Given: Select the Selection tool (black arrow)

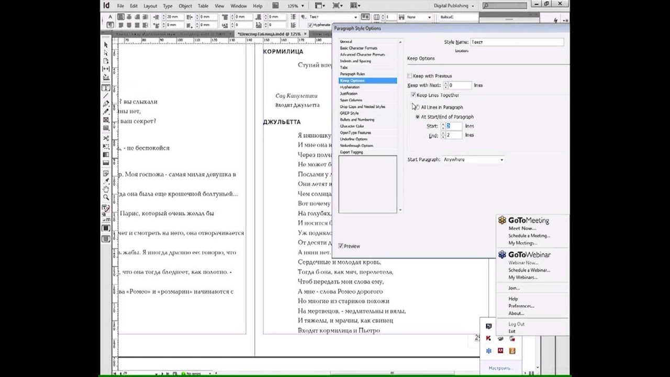Looking at the screenshot, I should coord(106,45).
